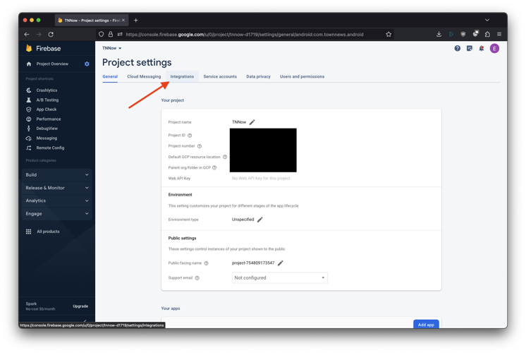
Task: Edit Environment type pencil icon
Action: 260,220
